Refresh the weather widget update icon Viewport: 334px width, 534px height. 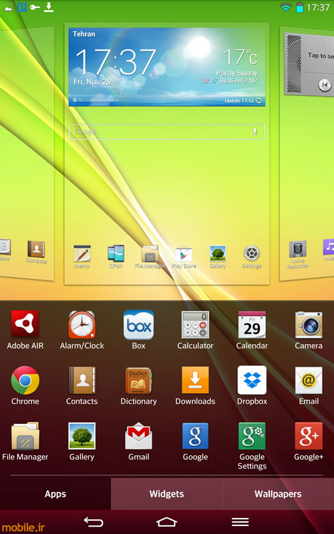click(259, 101)
